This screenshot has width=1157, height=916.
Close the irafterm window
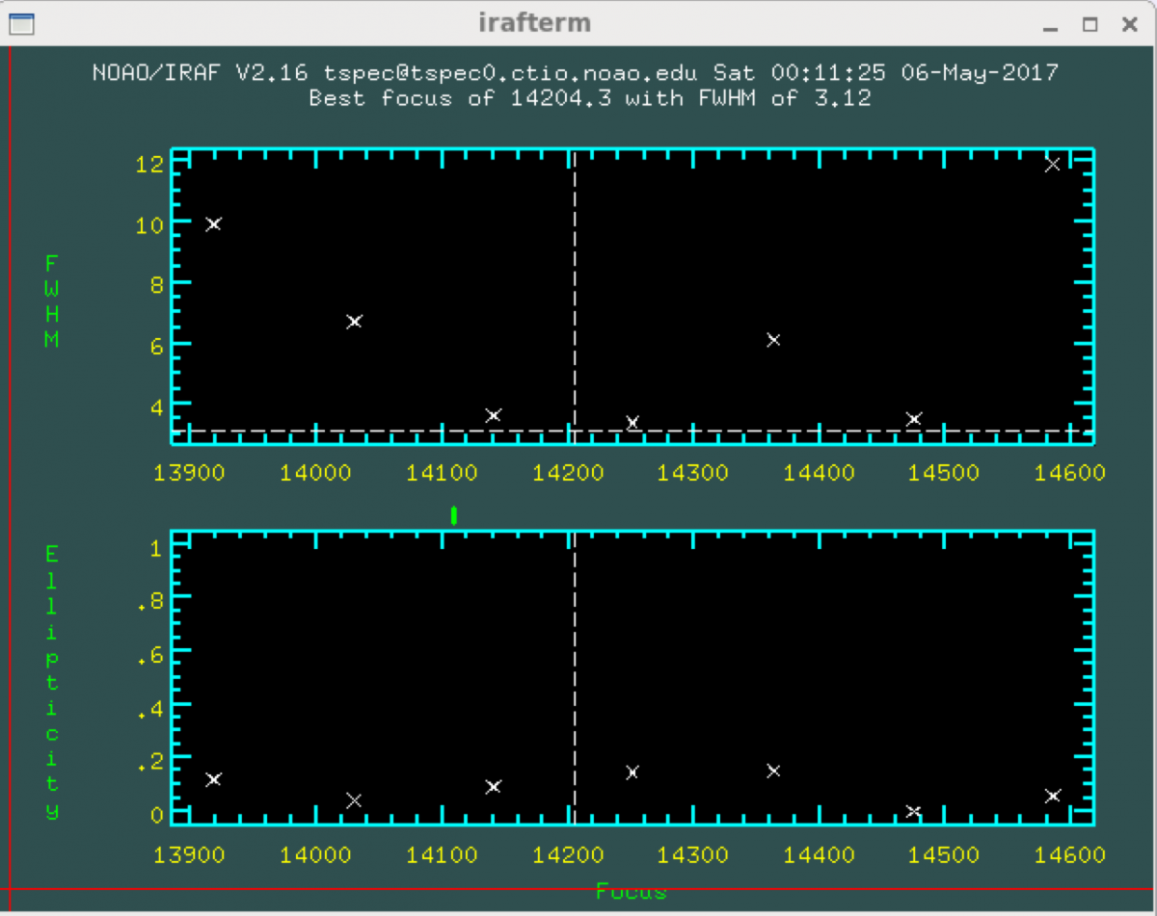1130,25
